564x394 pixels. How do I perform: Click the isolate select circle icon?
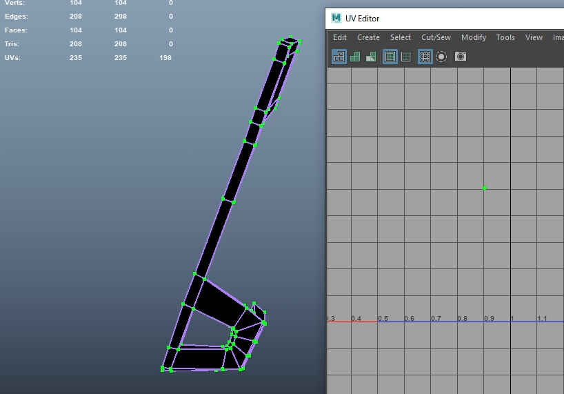pyautogui.click(x=441, y=57)
